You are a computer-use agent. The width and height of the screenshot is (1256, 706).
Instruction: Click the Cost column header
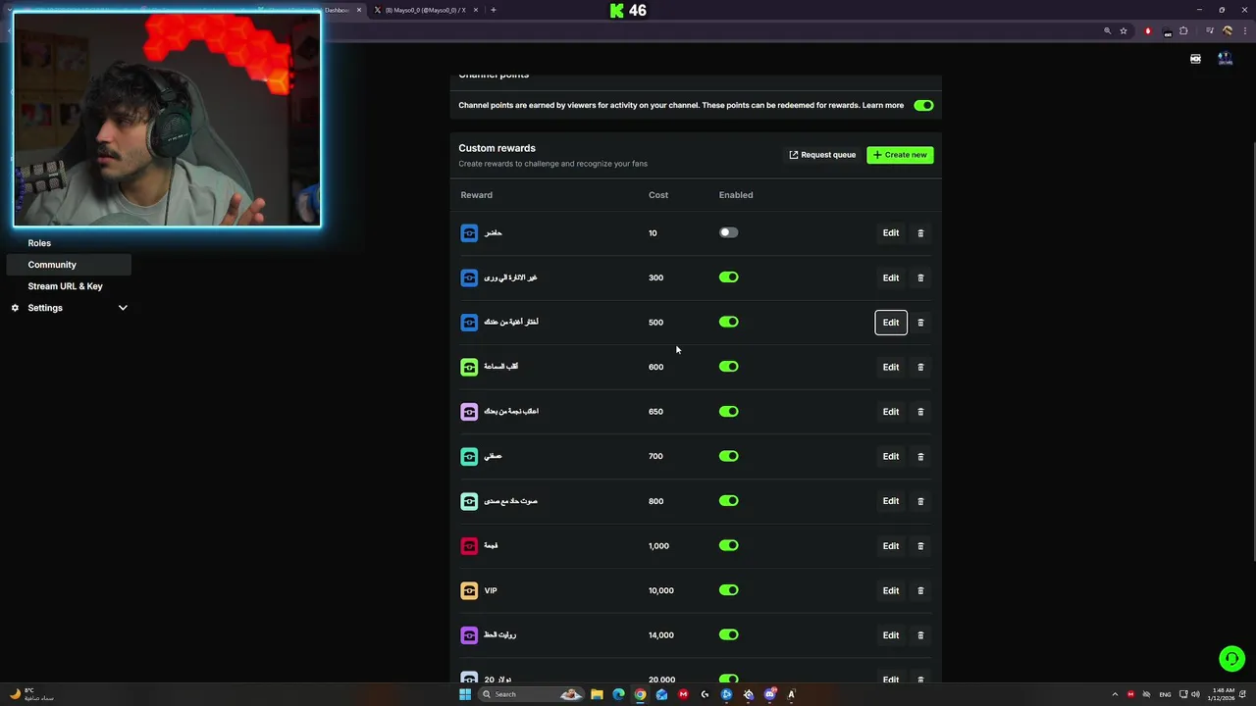(658, 195)
